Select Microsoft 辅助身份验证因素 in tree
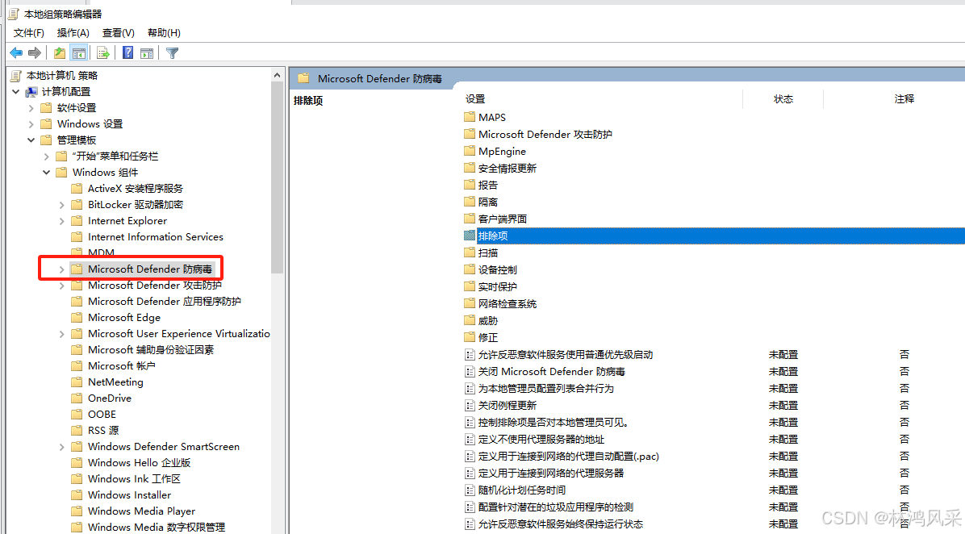965x534 pixels. click(x=151, y=349)
